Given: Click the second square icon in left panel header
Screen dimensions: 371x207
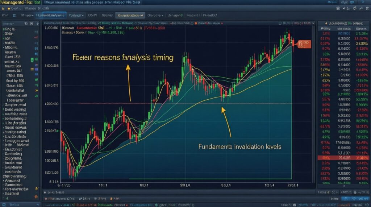Looking at the screenshot, I should pos(32,24).
